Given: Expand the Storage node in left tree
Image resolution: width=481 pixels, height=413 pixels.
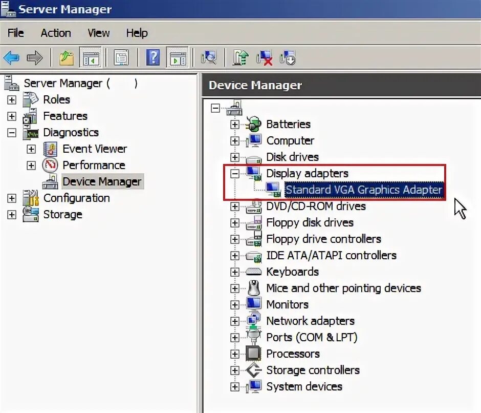Looking at the screenshot, I should point(12,215).
